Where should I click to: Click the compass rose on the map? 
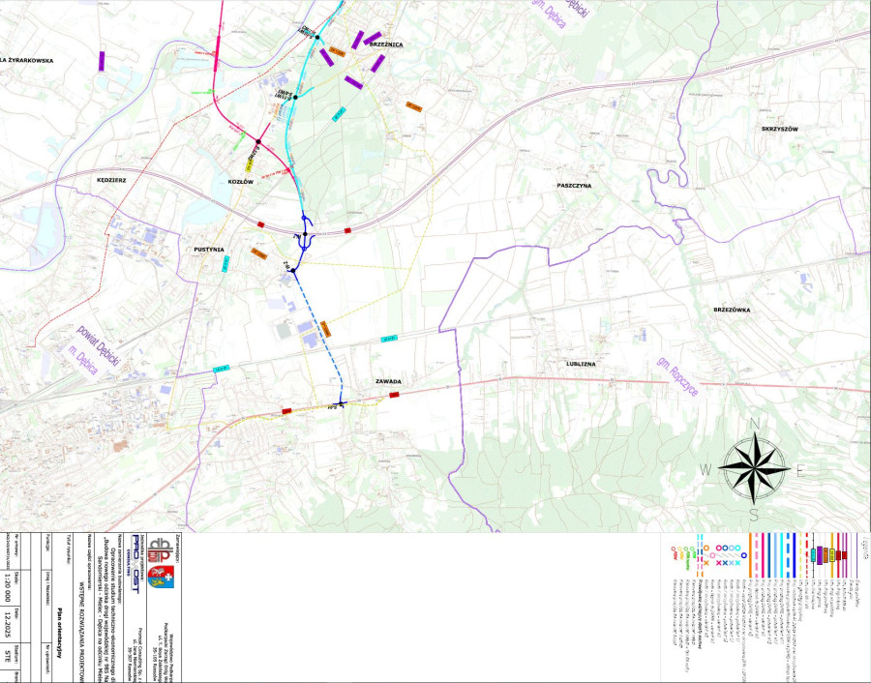tap(753, 465)
